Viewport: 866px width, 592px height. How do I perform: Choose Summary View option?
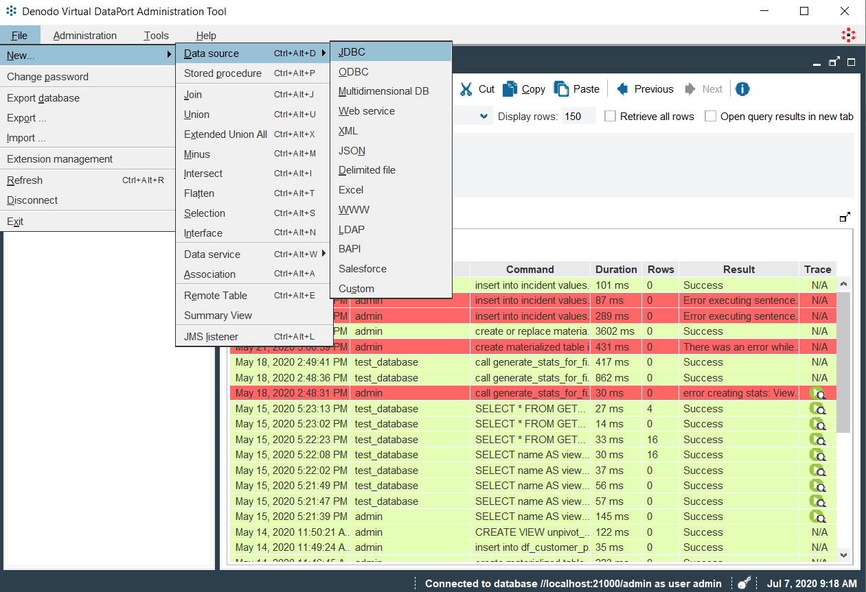254,316
